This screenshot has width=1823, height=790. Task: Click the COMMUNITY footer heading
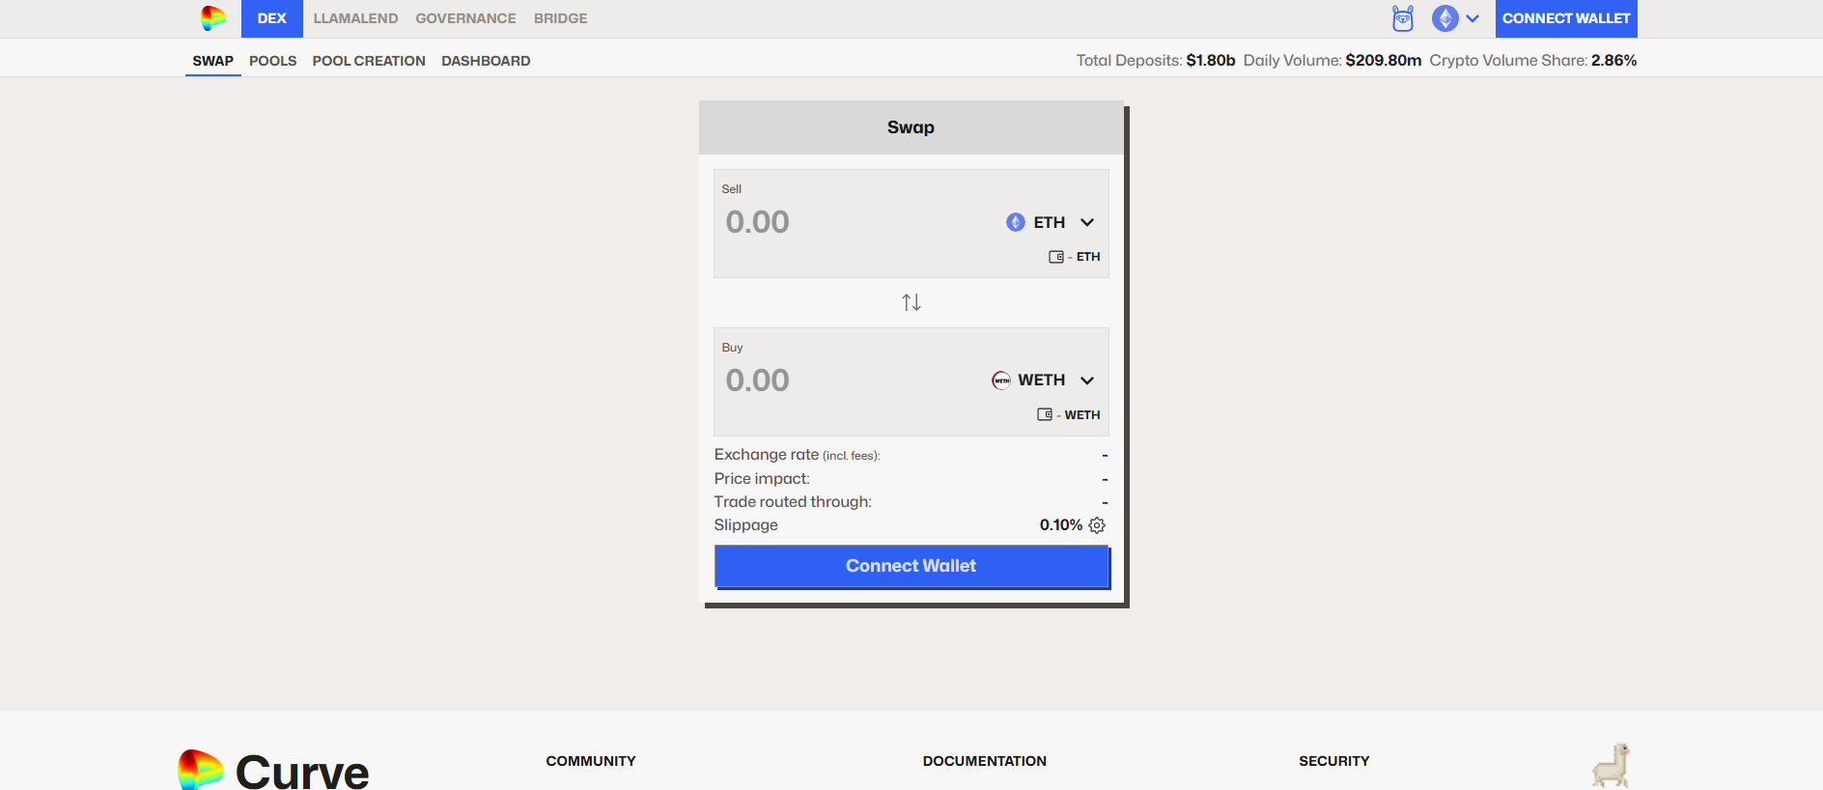click(591, 761)
